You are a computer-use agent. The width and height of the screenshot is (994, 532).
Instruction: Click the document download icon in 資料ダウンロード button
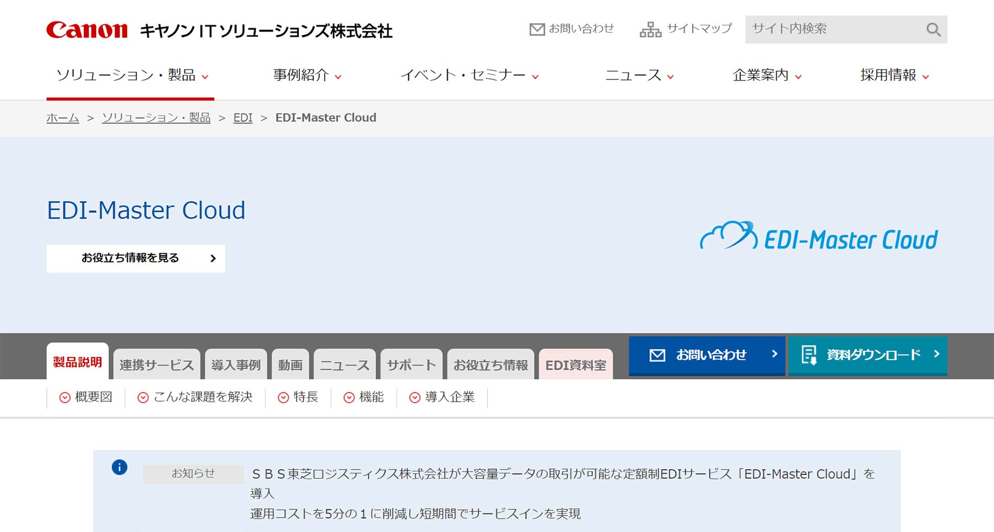click(809, 355)
